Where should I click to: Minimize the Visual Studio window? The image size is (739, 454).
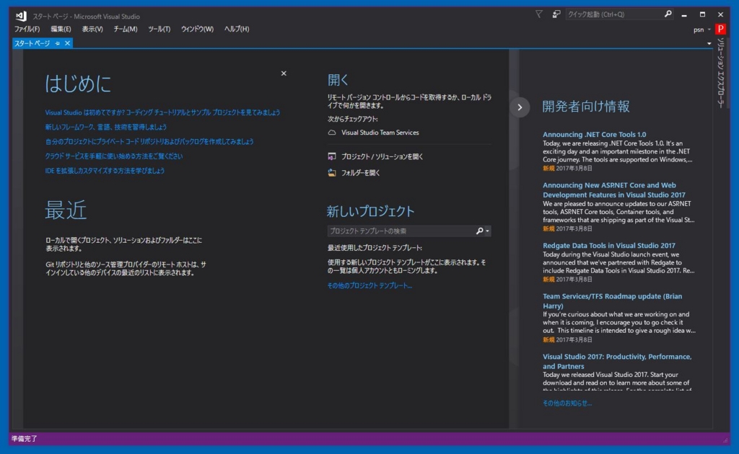pyautogui.click(x=684, y=15)
